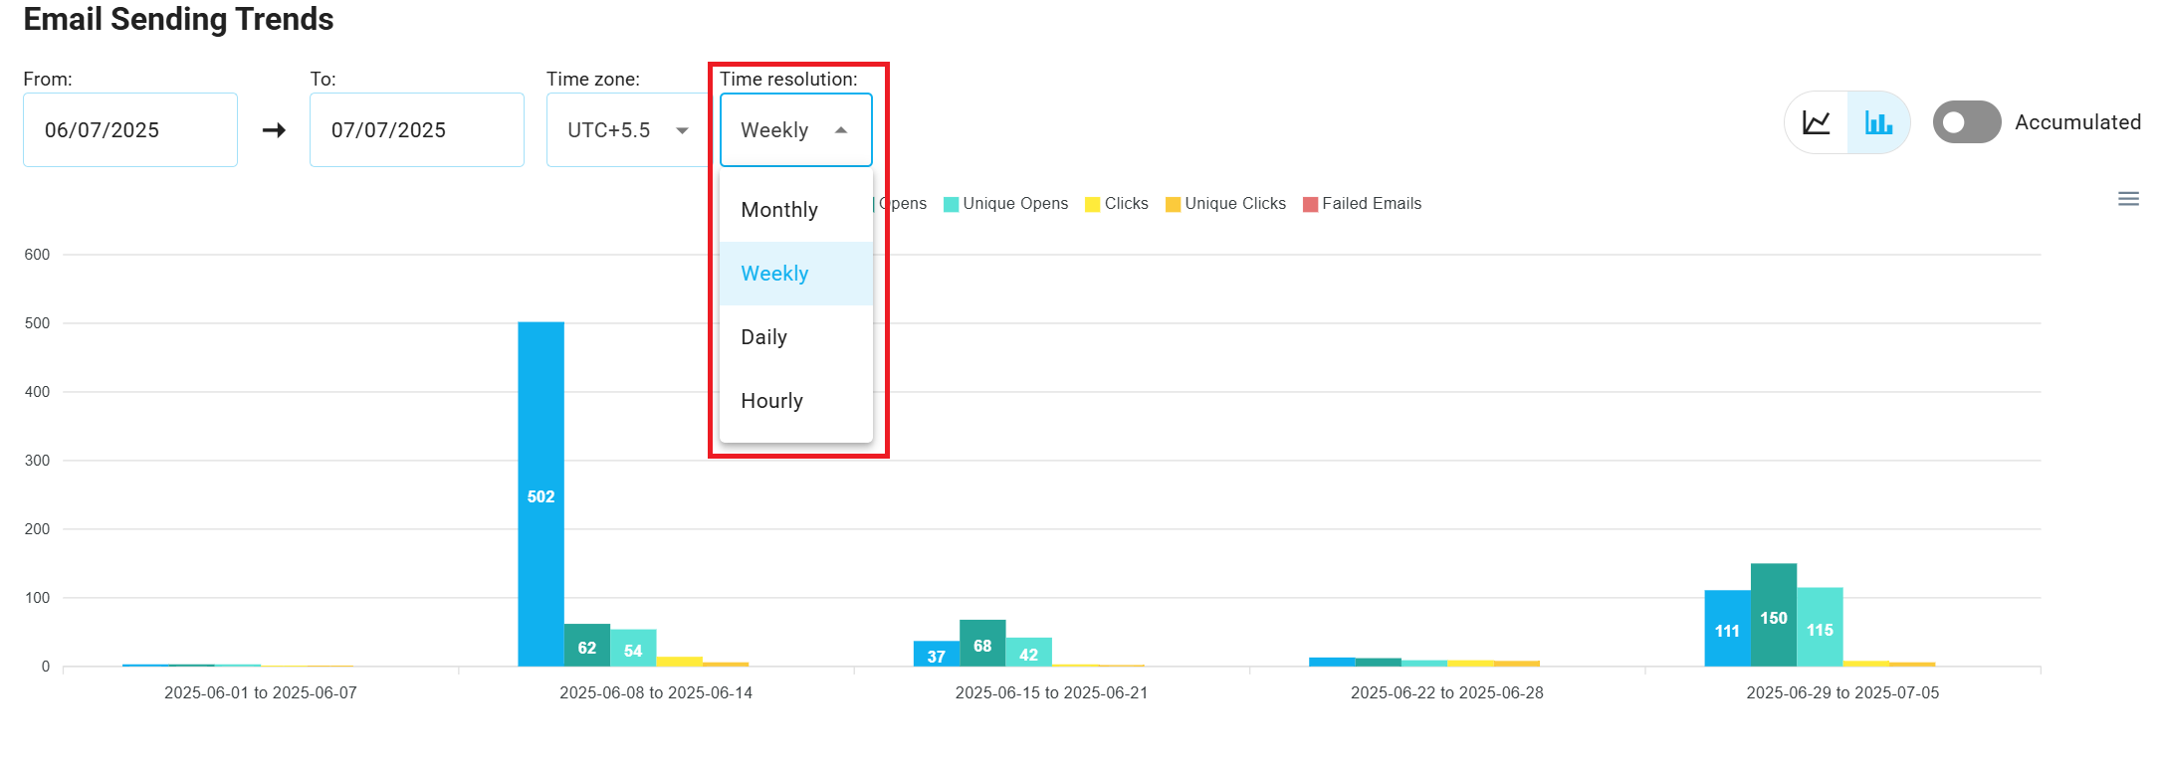Toggle the Accumulated switch
The image size is (2161, 773).
1966,122
